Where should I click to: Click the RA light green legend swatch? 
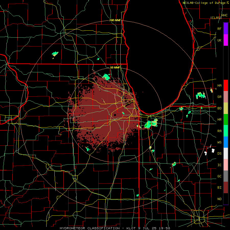(x=226, y=131)
